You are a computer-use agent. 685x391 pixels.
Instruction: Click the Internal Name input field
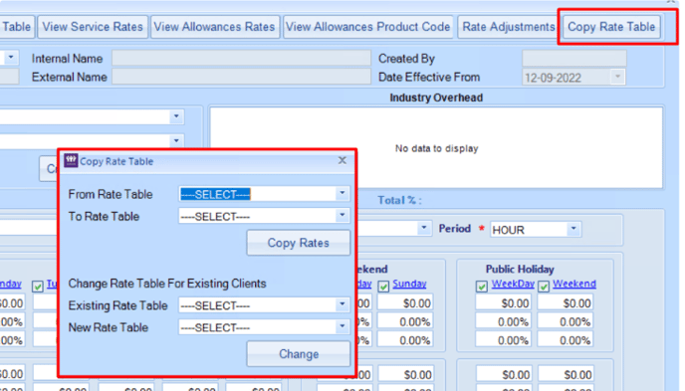click(241, 58)
